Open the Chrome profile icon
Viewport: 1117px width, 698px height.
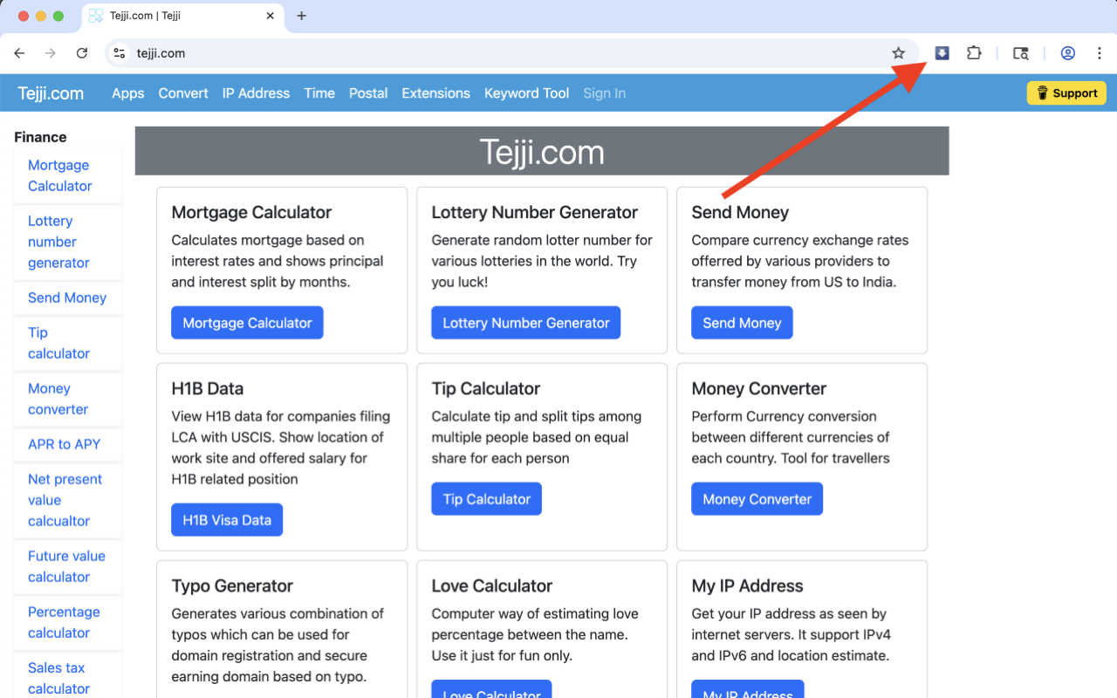pyautogui.click(x=1067, y=53)
